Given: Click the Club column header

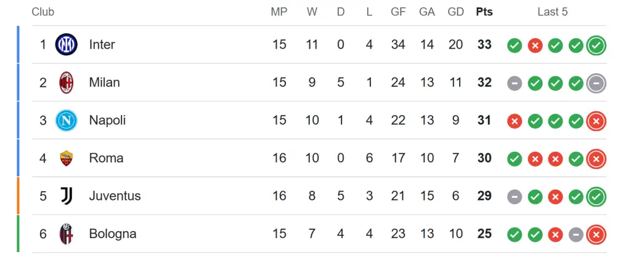Looking at the screenshot, I should [x=43, y=12].
